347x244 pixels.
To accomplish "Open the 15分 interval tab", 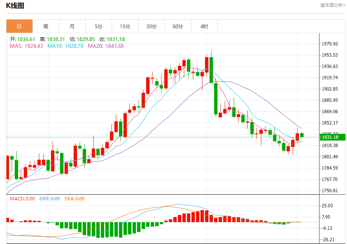I will tap(125, 26).
